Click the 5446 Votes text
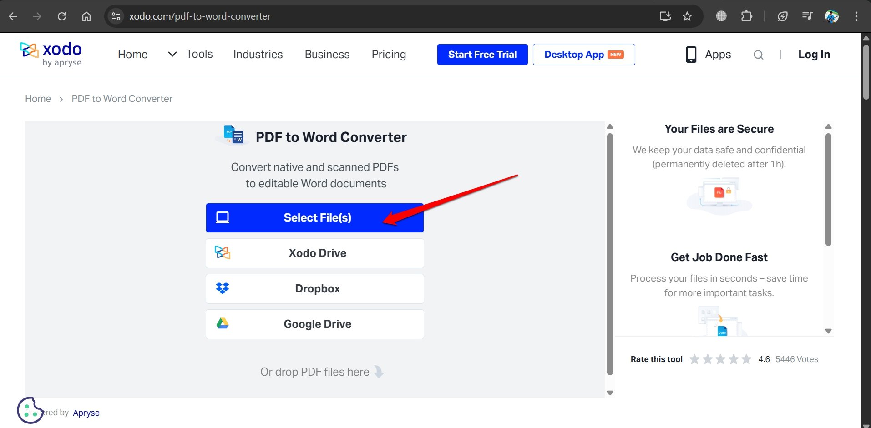The width and height of the screenshot is (871, 428). click(797, 359)
